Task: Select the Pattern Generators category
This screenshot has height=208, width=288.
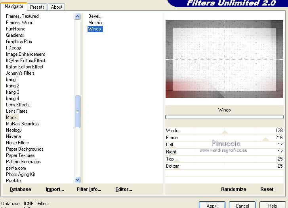Action: pyautogui.click(x=23, y=162)
